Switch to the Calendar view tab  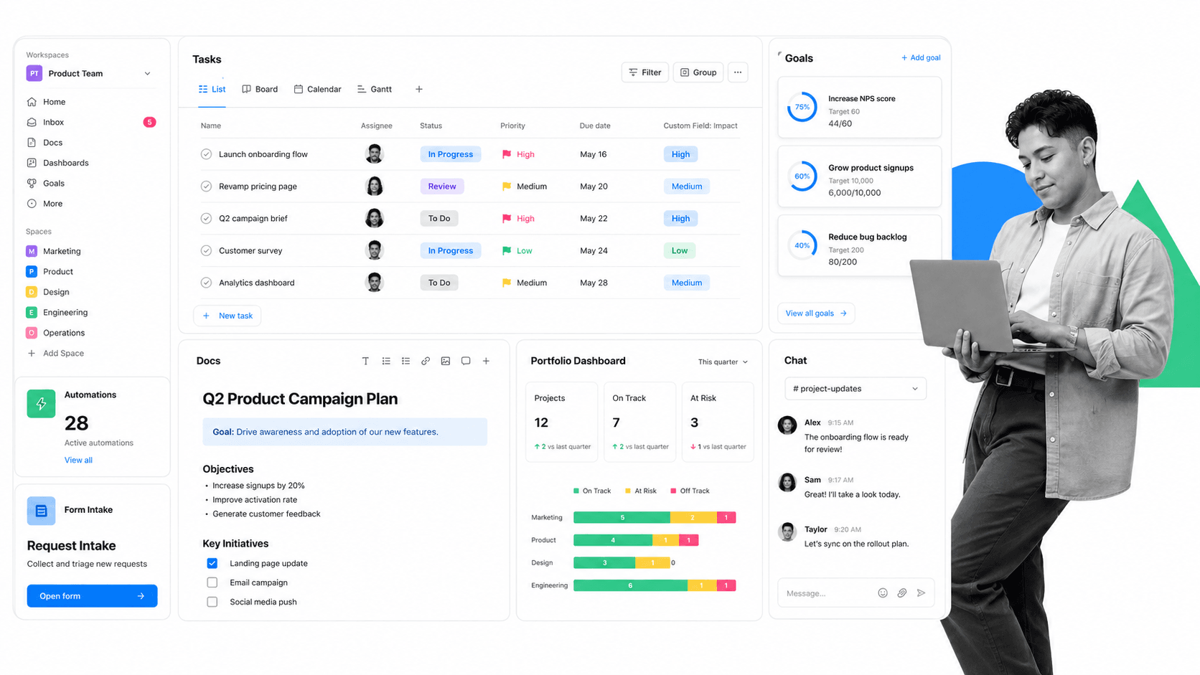coord(317,89)
